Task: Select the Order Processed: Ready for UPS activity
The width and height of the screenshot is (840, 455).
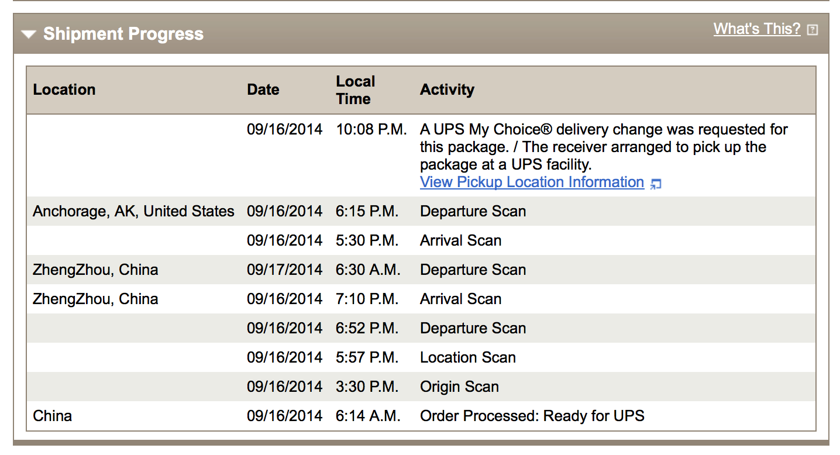Action: pos(532,416)
